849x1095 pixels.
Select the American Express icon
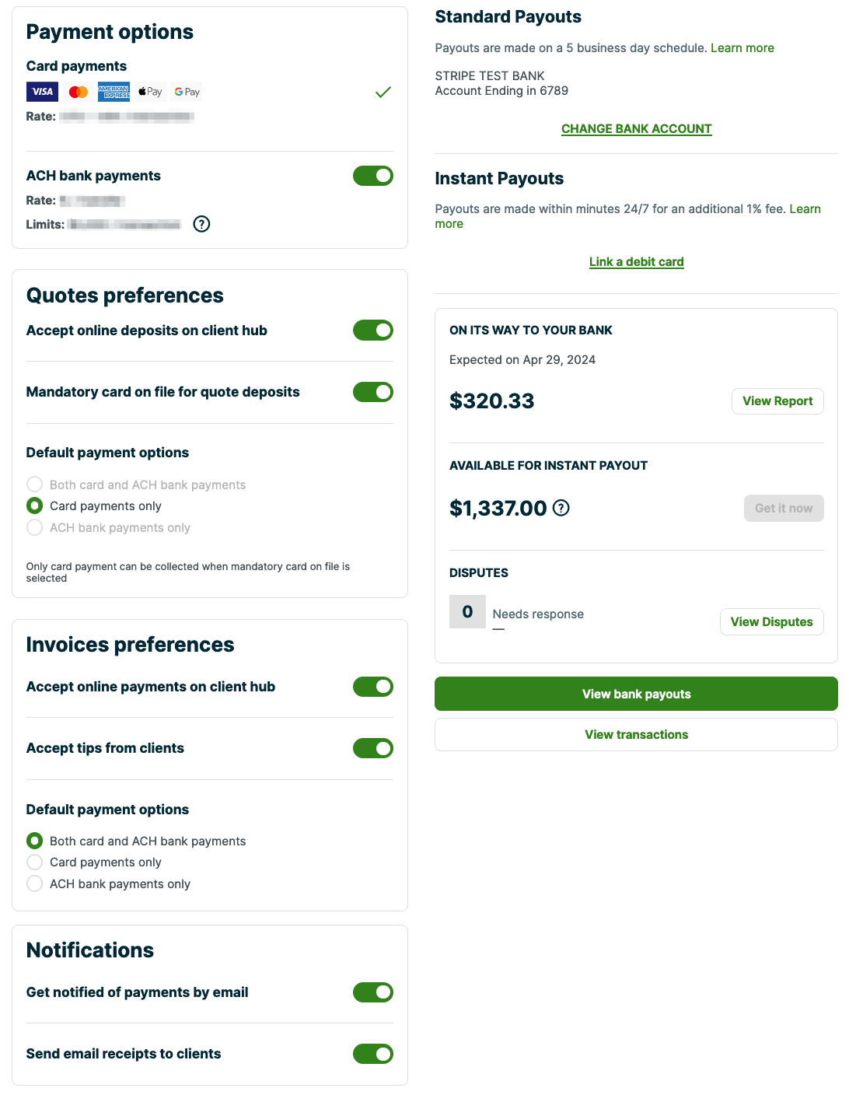pyautogui.click(x=114, y=91)
